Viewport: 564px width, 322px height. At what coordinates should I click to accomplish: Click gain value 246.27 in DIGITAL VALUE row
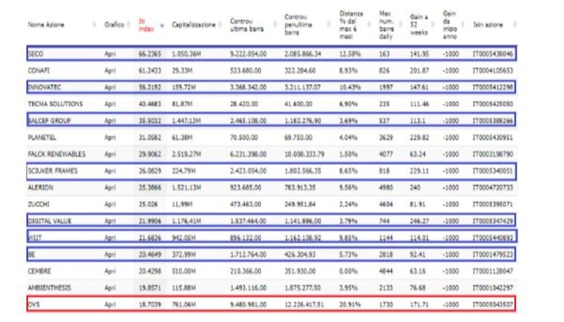(419, 221)
